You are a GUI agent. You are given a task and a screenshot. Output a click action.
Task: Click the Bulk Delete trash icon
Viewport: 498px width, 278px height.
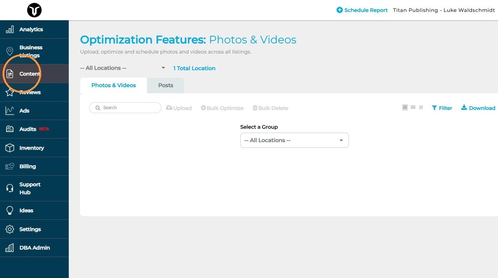[x=255, y=108]
